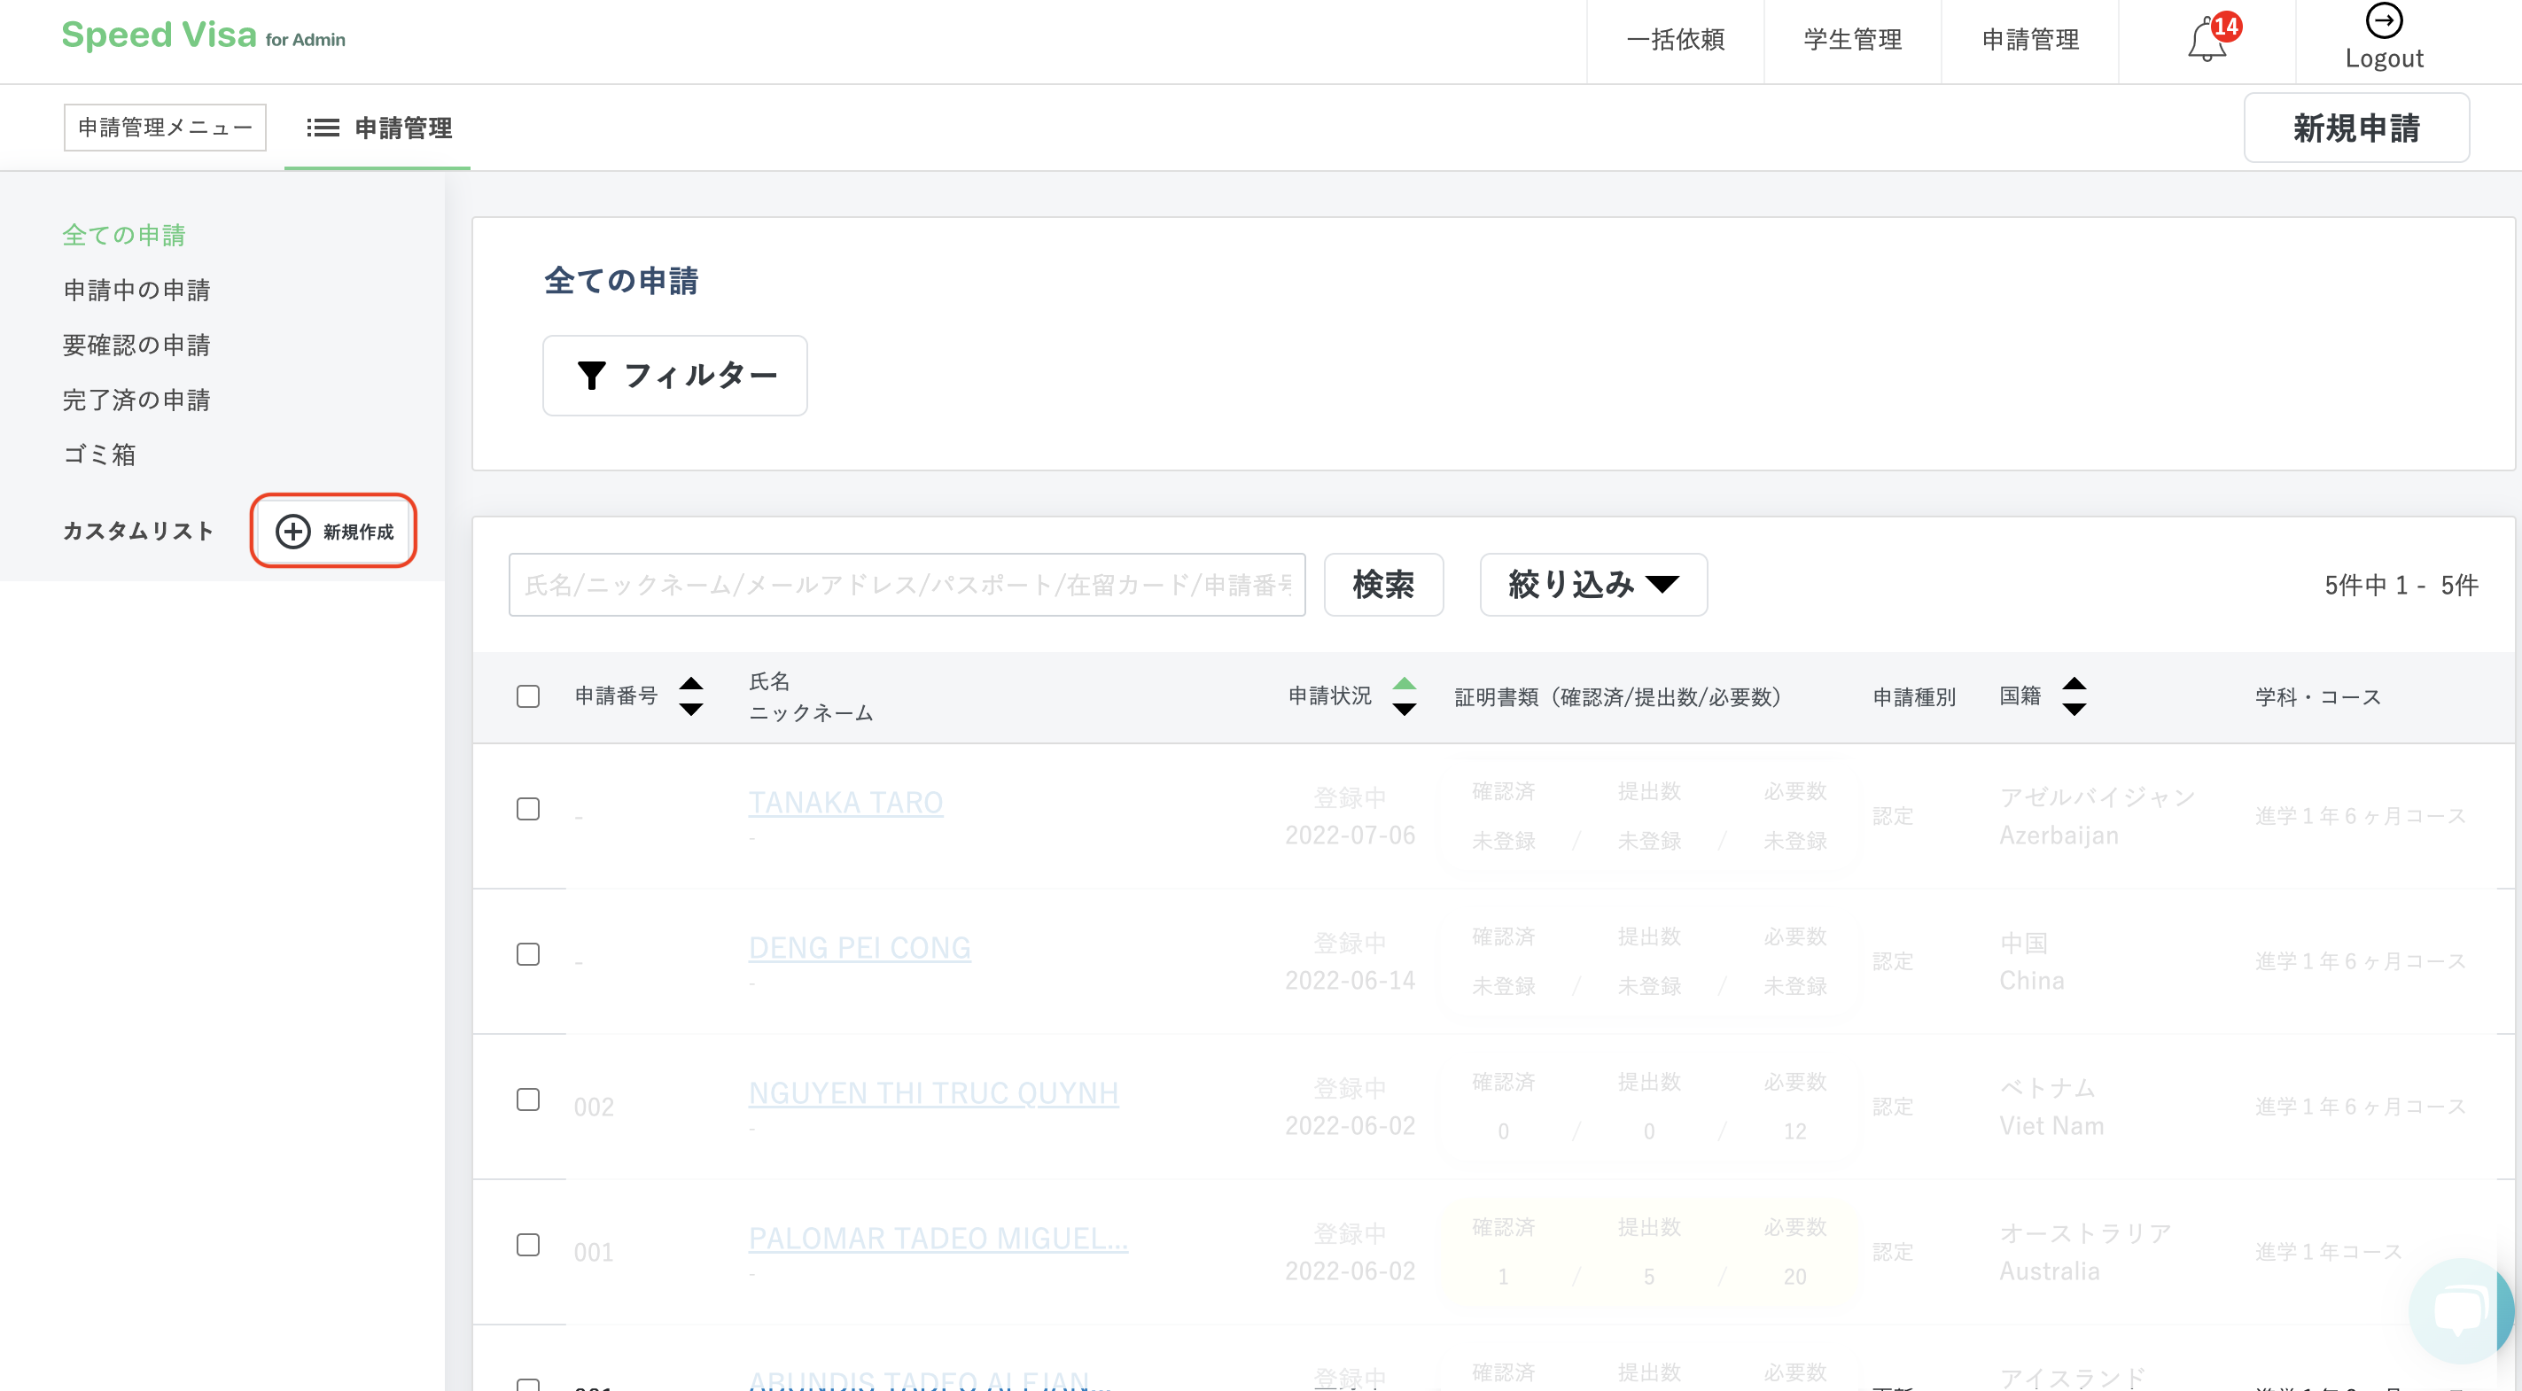Screen dimensions: 2522x1391
Task: Click the Speed Visa logo
Action: [204, 35]
